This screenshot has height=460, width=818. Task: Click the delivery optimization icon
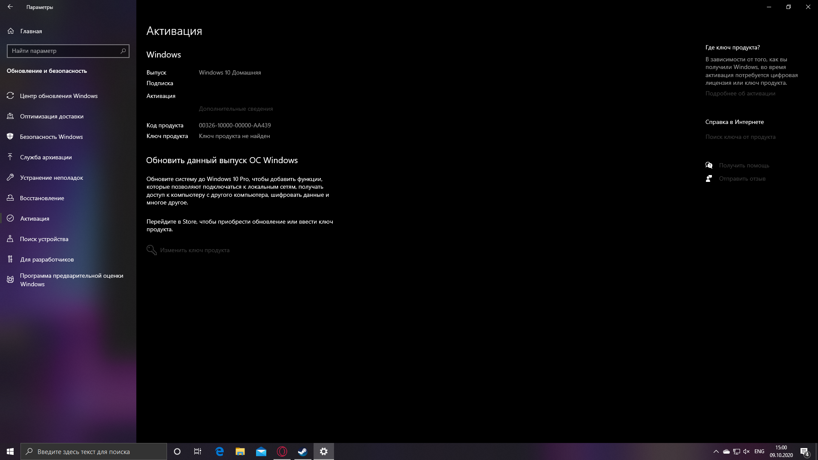[10, 116]
